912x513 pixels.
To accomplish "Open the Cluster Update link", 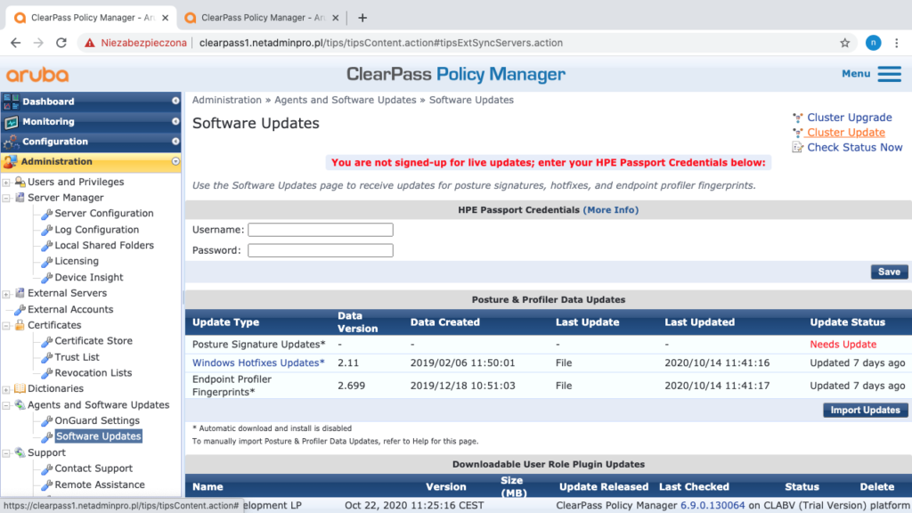I will (x=845, y=133).
